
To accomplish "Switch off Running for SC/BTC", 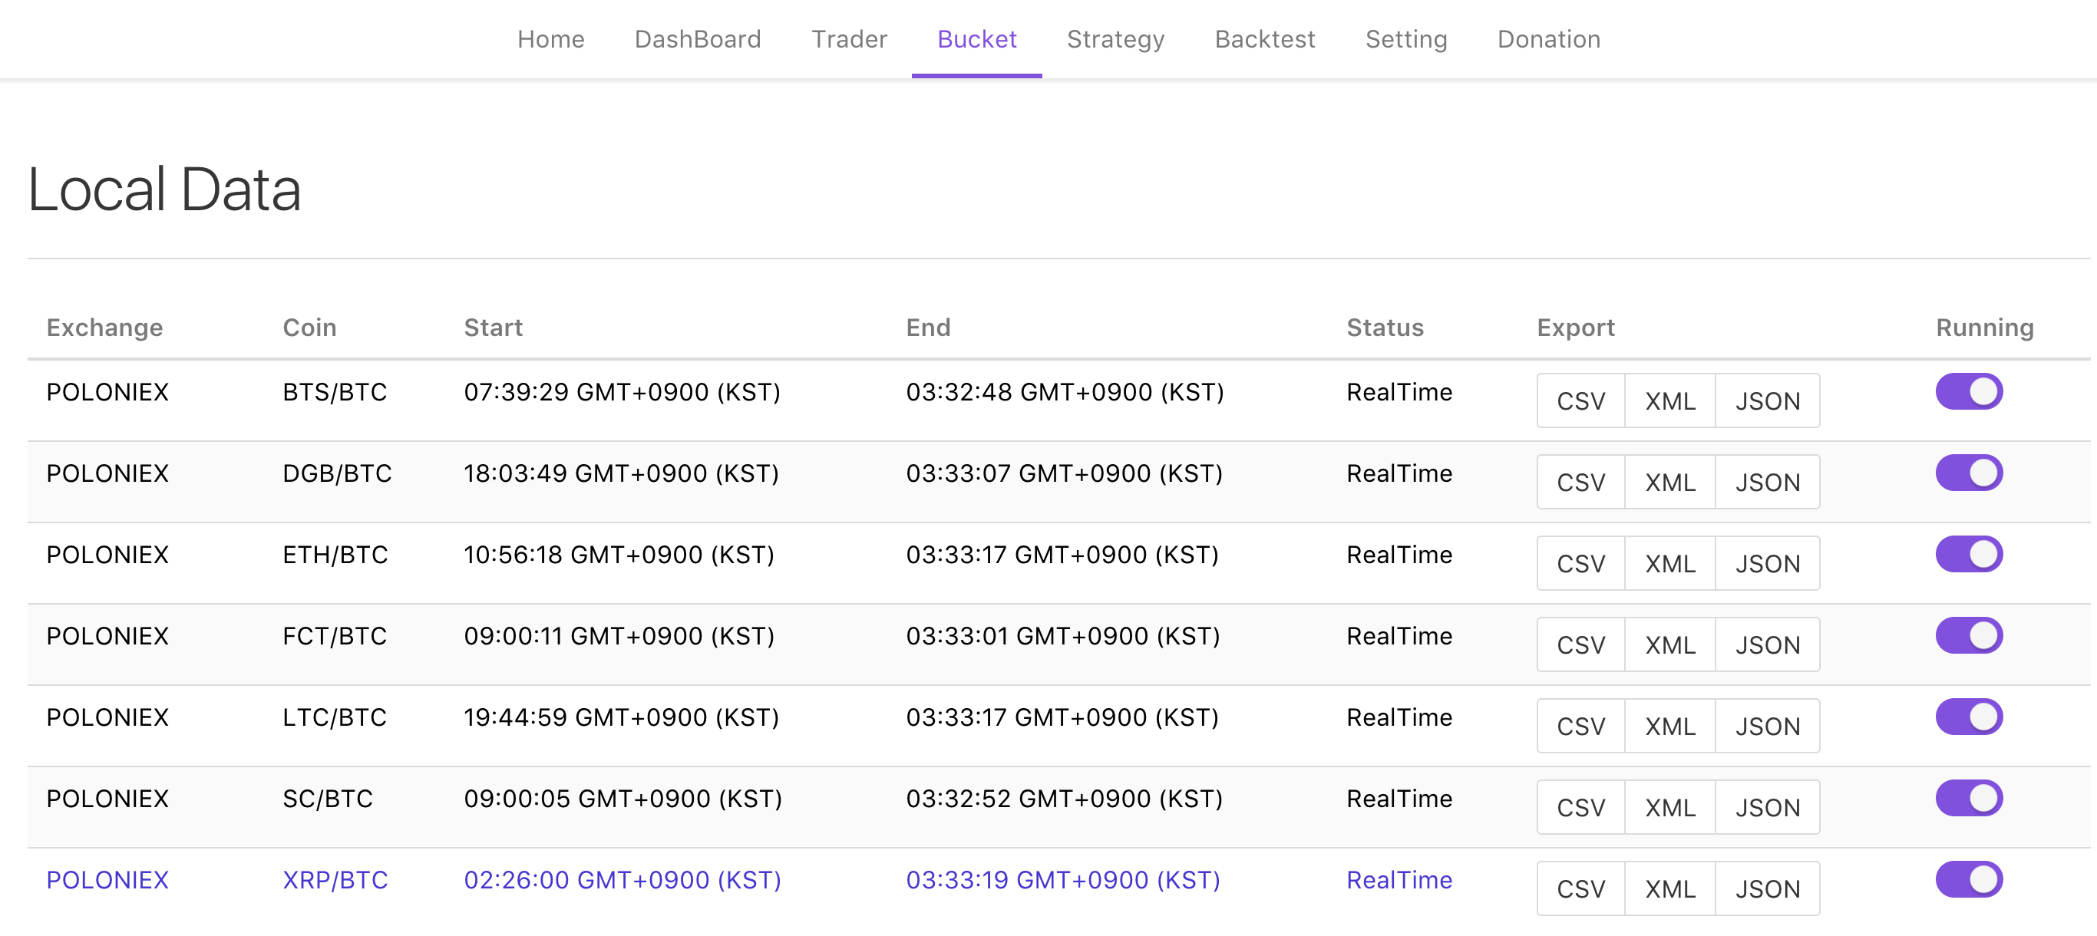I will pyautogui.click(x=1968, y=799).
